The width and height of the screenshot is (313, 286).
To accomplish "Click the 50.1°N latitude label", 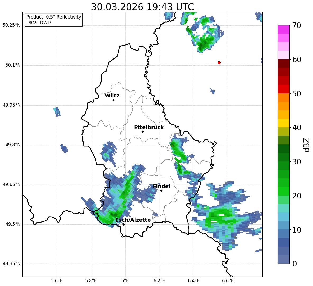I will click(x=13, y=65).
